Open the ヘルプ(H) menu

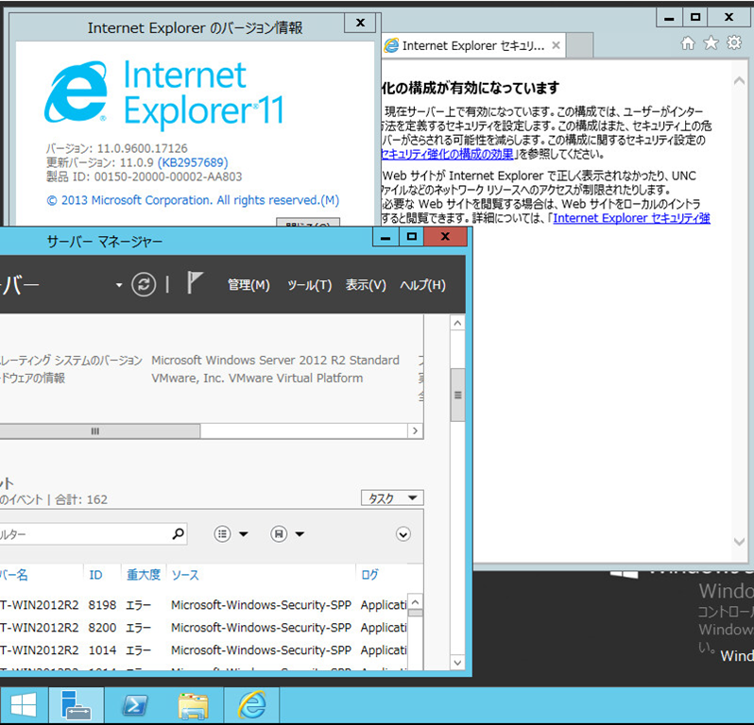[422, 285]
